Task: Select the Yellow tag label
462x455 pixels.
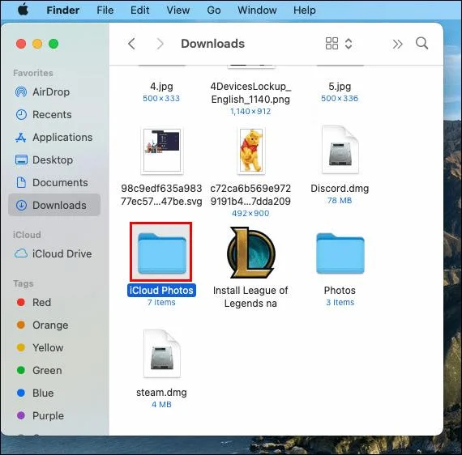Action: coord(48,347)
